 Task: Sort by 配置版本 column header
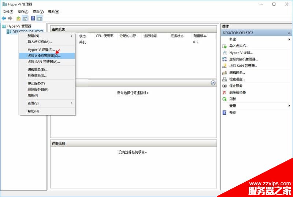point(203,36)
